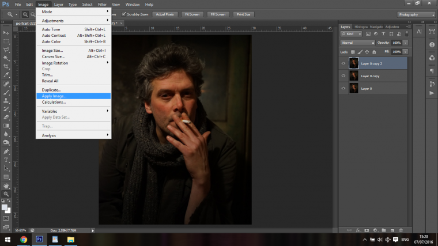Expand the Adjustments submenu
438x246 pixels.
pos(73,21)
